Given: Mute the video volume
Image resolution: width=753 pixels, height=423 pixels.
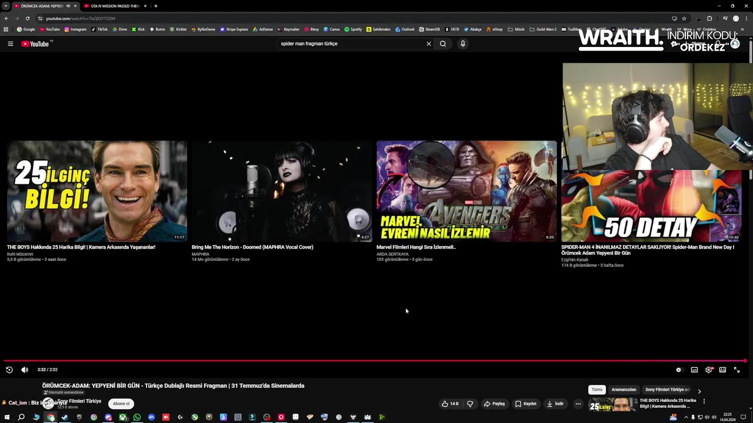Looking at the screenshot, I should (25, 370).
